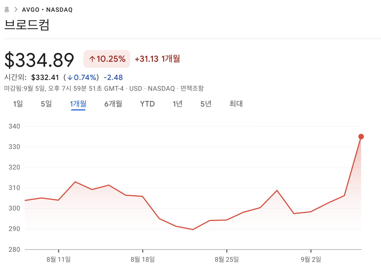The image size is (381, 268).
Task: Click the down arrow beside 0.74%
Action: 70,78
